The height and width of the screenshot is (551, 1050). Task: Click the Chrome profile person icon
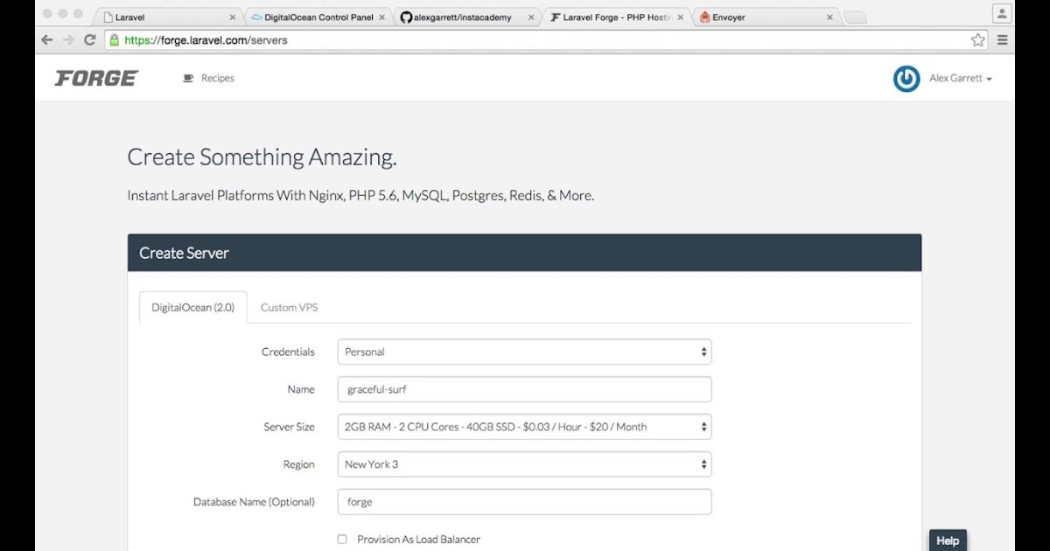coord(1002,13)
